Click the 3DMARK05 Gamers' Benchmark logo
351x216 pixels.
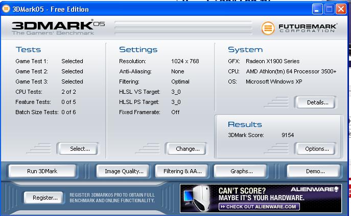[58, 28]
